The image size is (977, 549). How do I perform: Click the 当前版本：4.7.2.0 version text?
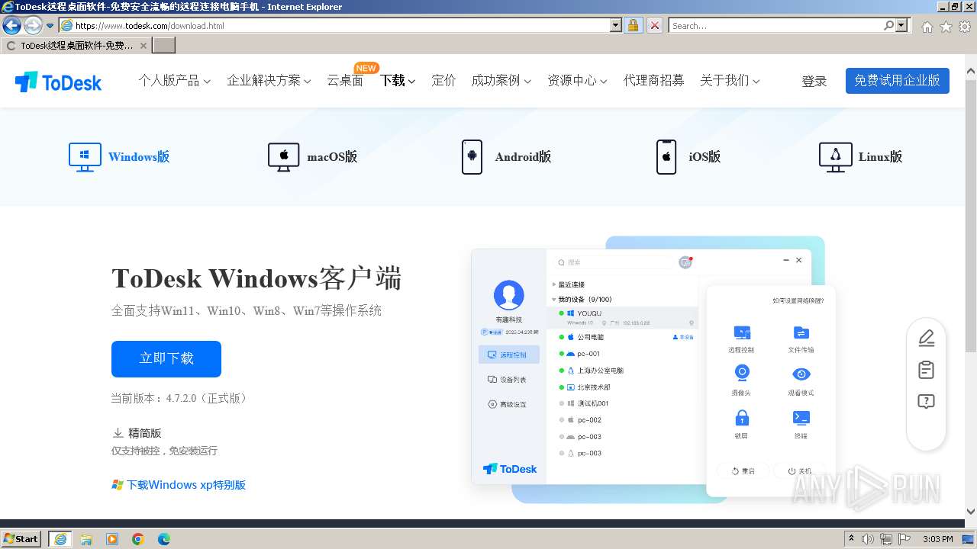pyautogui.click(x=181, y=398)
